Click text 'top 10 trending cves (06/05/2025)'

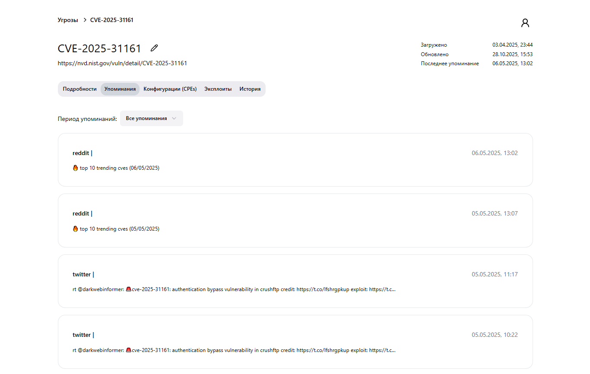(120, 168)
